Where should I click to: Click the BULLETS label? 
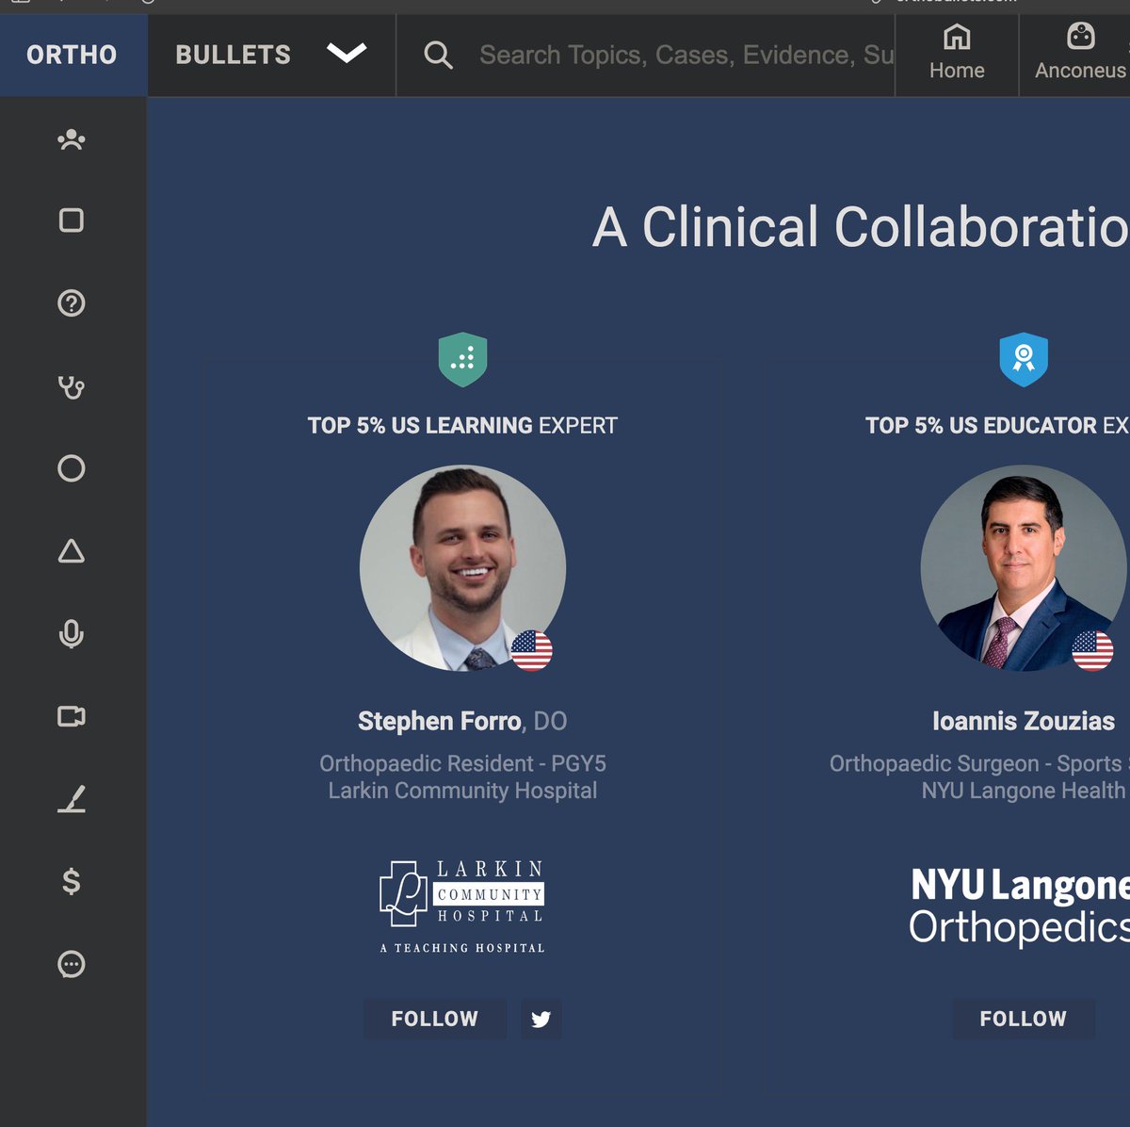234,55
